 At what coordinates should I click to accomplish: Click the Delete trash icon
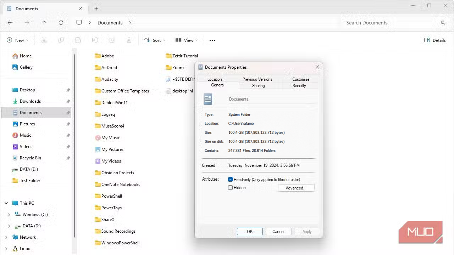[x=129, y=40]
